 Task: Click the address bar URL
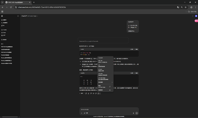(42, 7)
